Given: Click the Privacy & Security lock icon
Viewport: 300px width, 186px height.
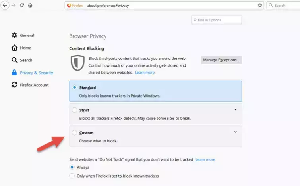Looking at the screenshot, I should tap(15, 73).
